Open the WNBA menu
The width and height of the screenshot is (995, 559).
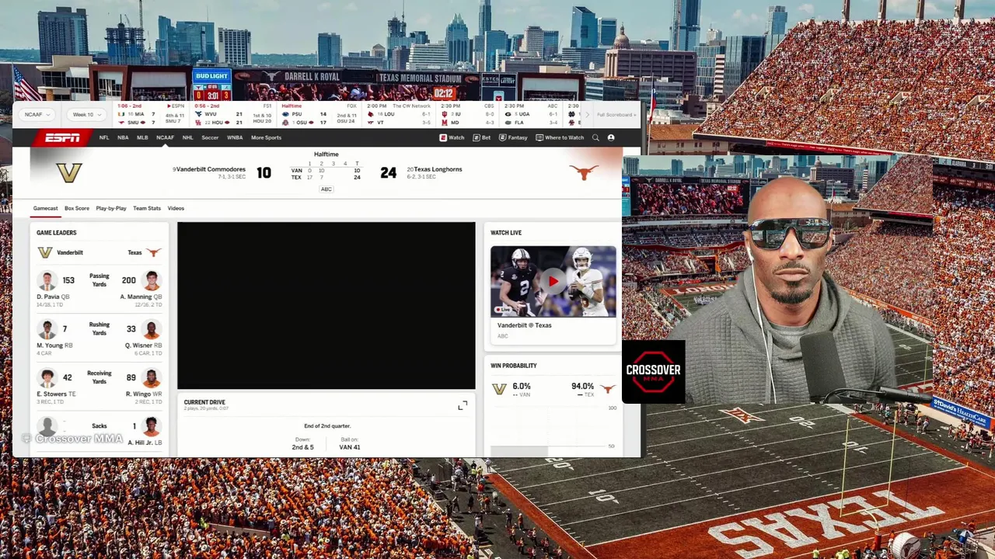click(235, 137)
